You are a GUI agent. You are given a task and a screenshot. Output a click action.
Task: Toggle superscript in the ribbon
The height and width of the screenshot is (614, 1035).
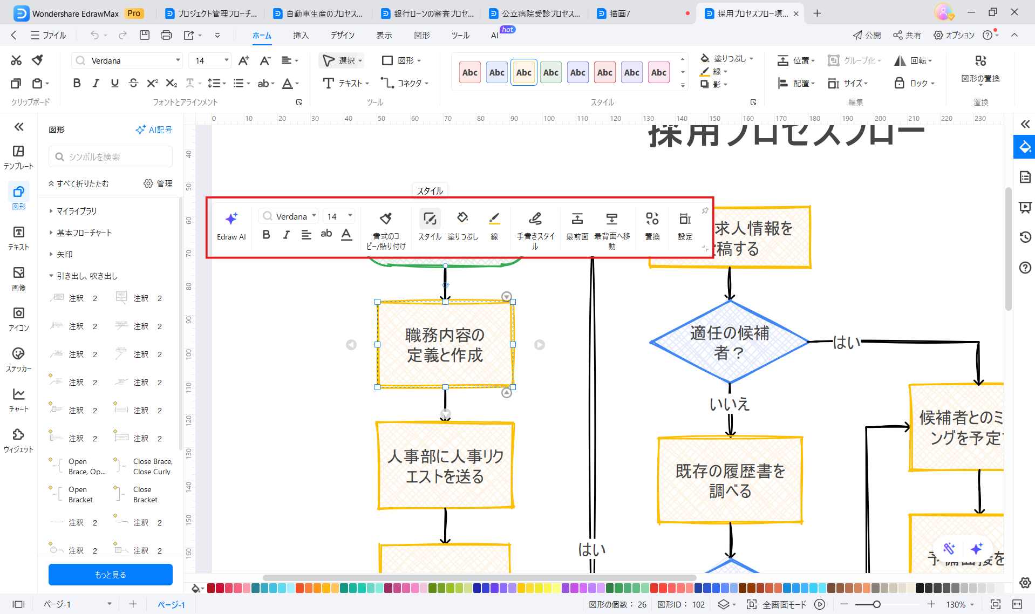pyautogui.click(x=152, y=83)
